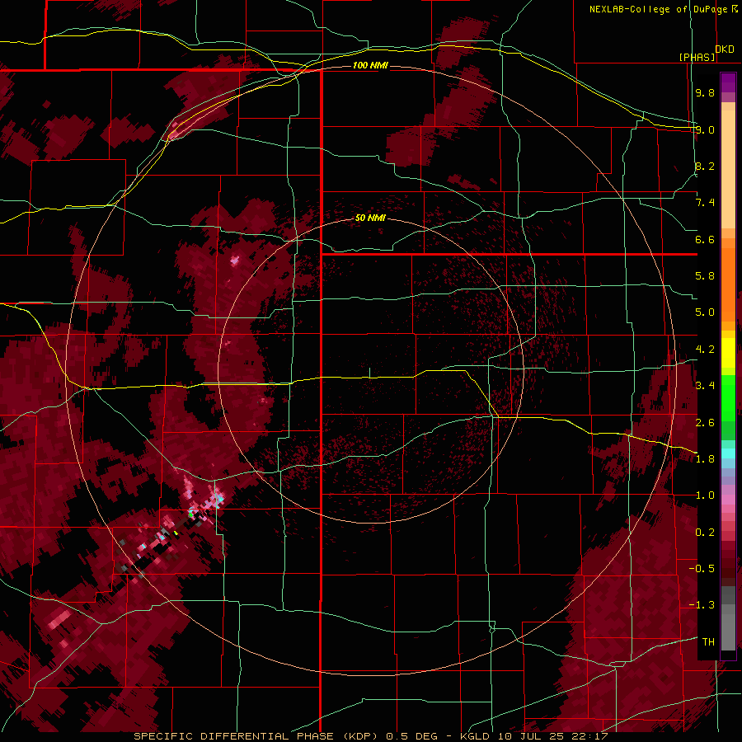Click the DKD label above the legend
The image size is (742, 742).
pyautogui.click(x=725, y=49)
